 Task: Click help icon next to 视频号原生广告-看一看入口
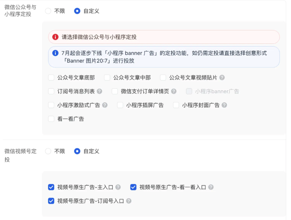(x=211, y=187)
